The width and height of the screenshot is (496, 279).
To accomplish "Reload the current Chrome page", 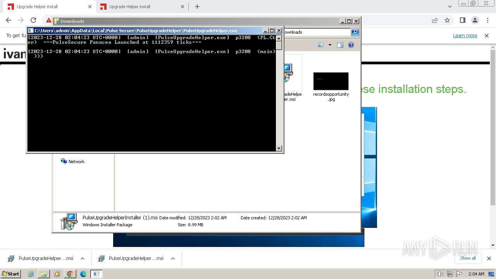I will point(33,20).
